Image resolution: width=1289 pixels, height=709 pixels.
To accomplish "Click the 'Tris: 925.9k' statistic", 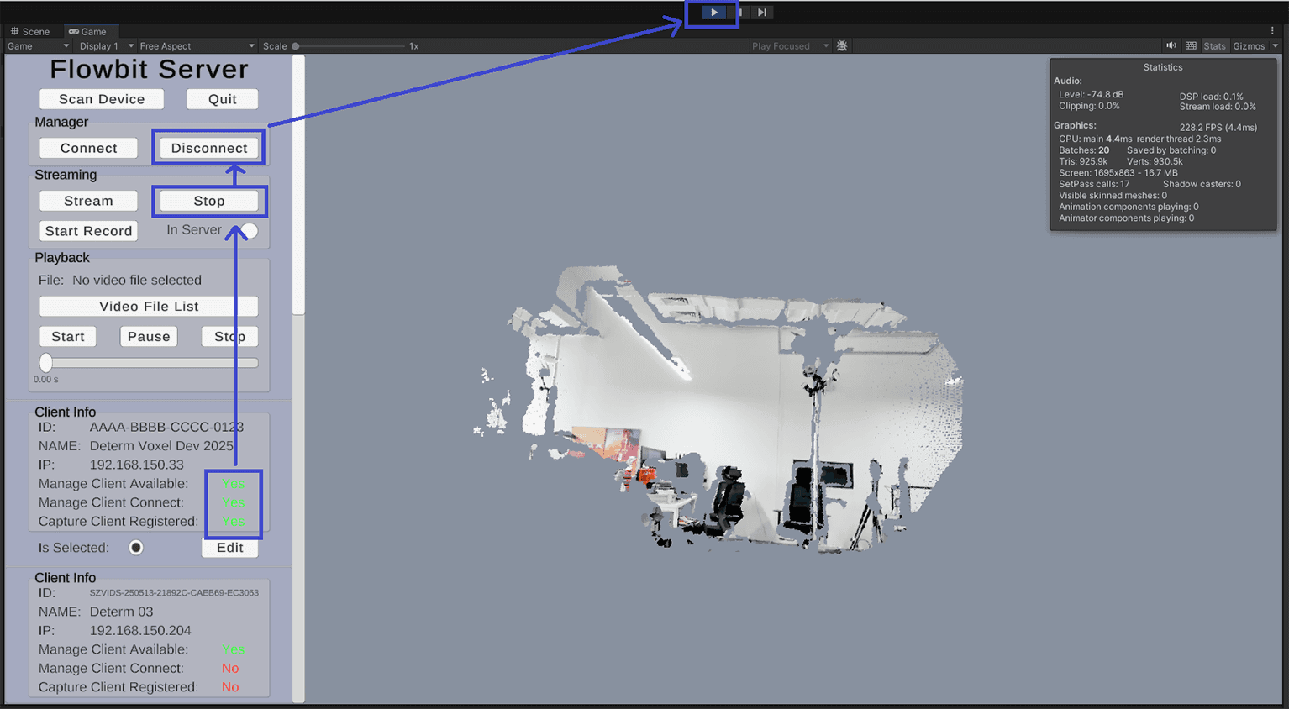I will pos(1083,161).
